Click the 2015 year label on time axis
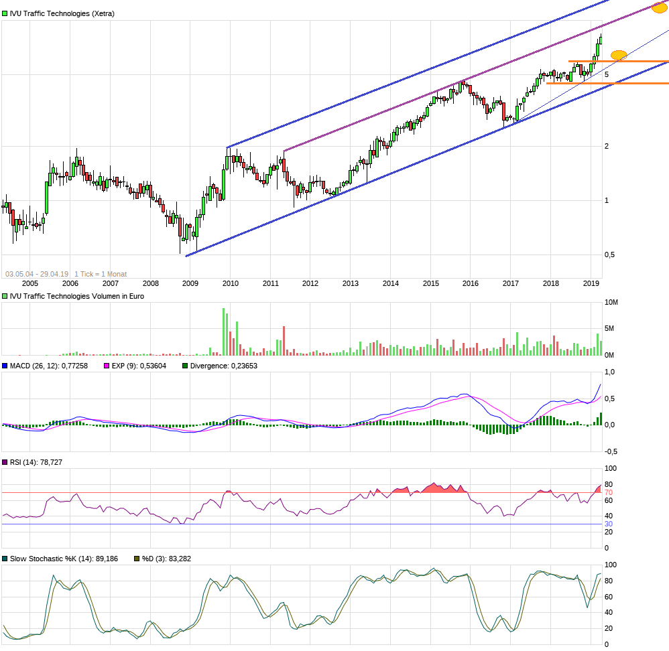Image resolution: width=669 pixels, height=651 pixels. (430, 283)
